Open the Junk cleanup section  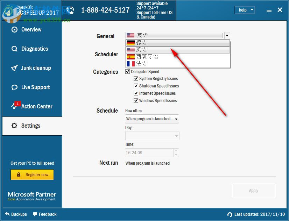(32, 68)
